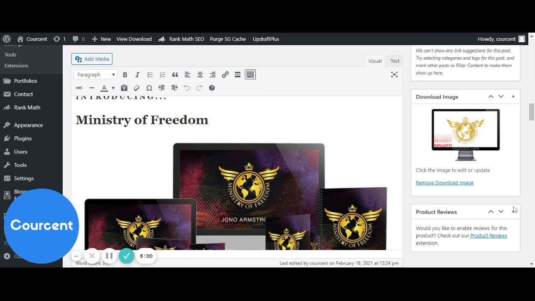Toggle the toolbar (kitchen sink) icon
This screenshot has width=535, height=301.
250,75
